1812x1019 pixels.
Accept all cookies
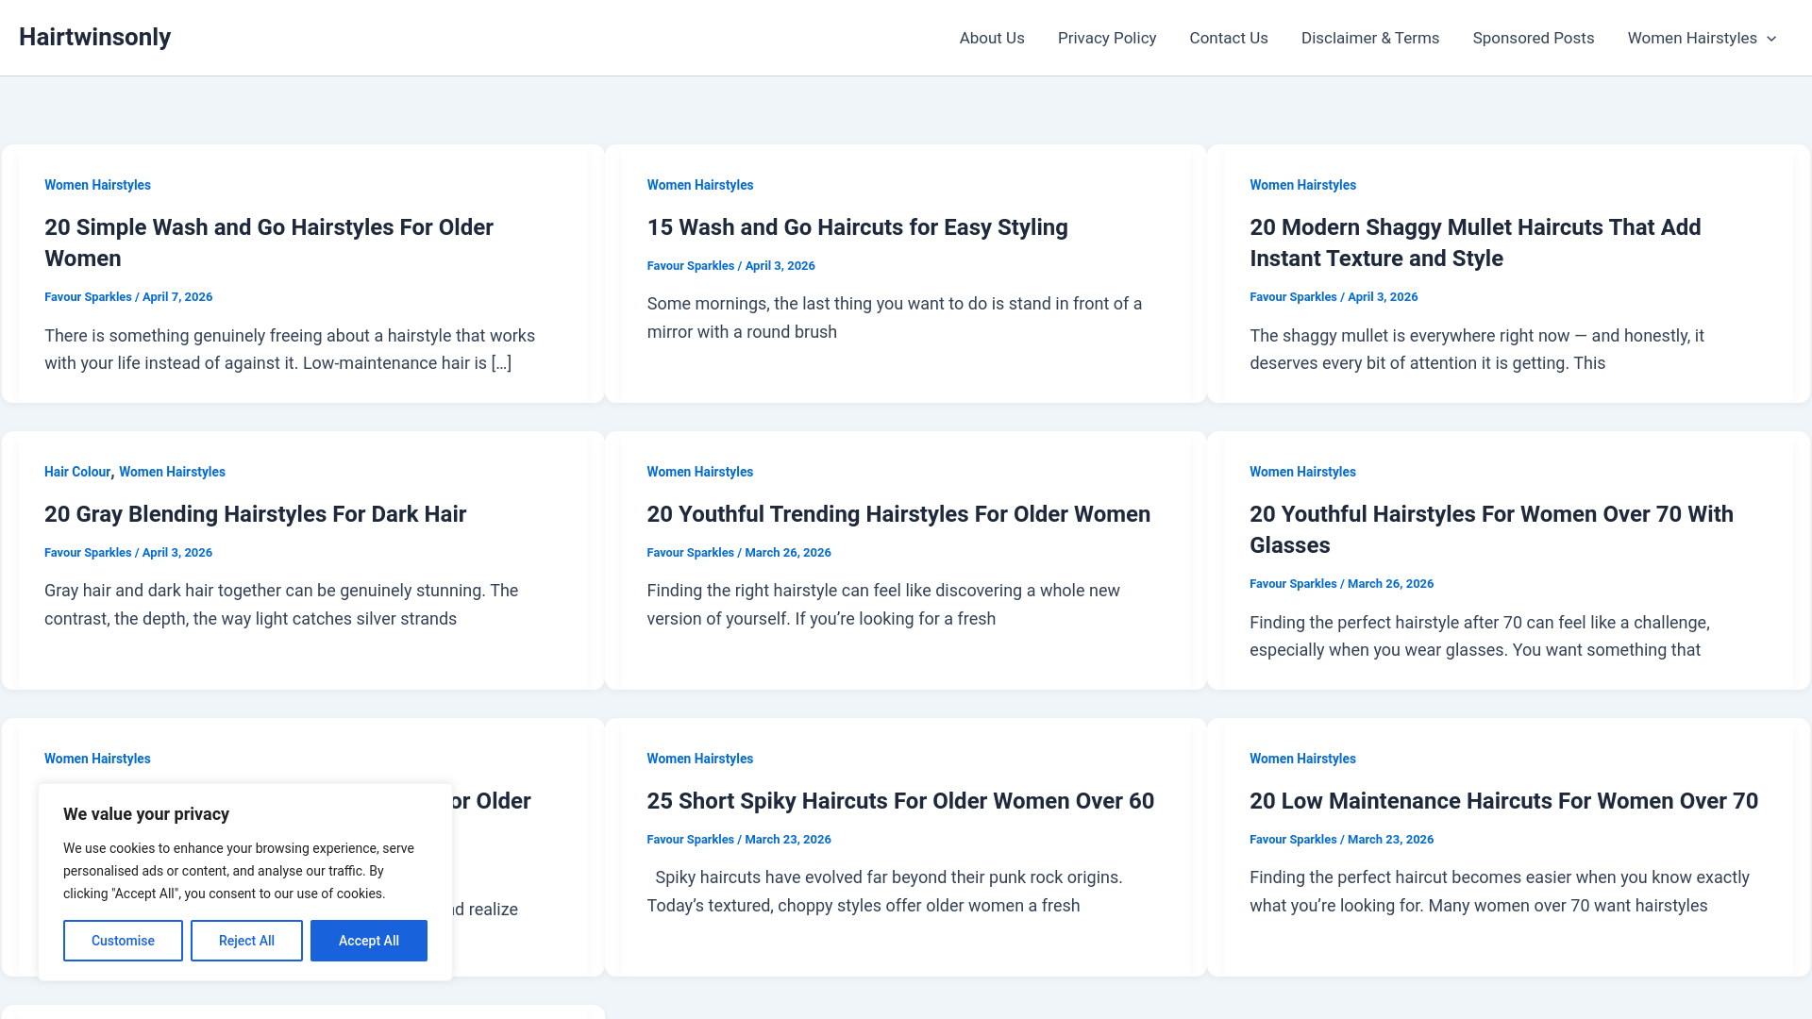point(368,941)
